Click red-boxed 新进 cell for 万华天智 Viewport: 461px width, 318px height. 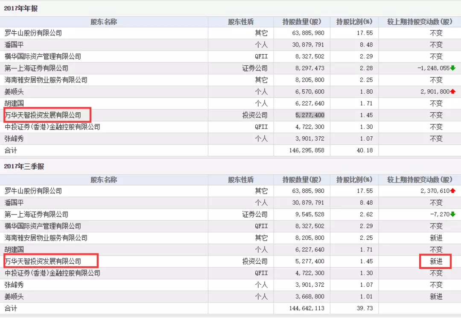coord(436,261)
